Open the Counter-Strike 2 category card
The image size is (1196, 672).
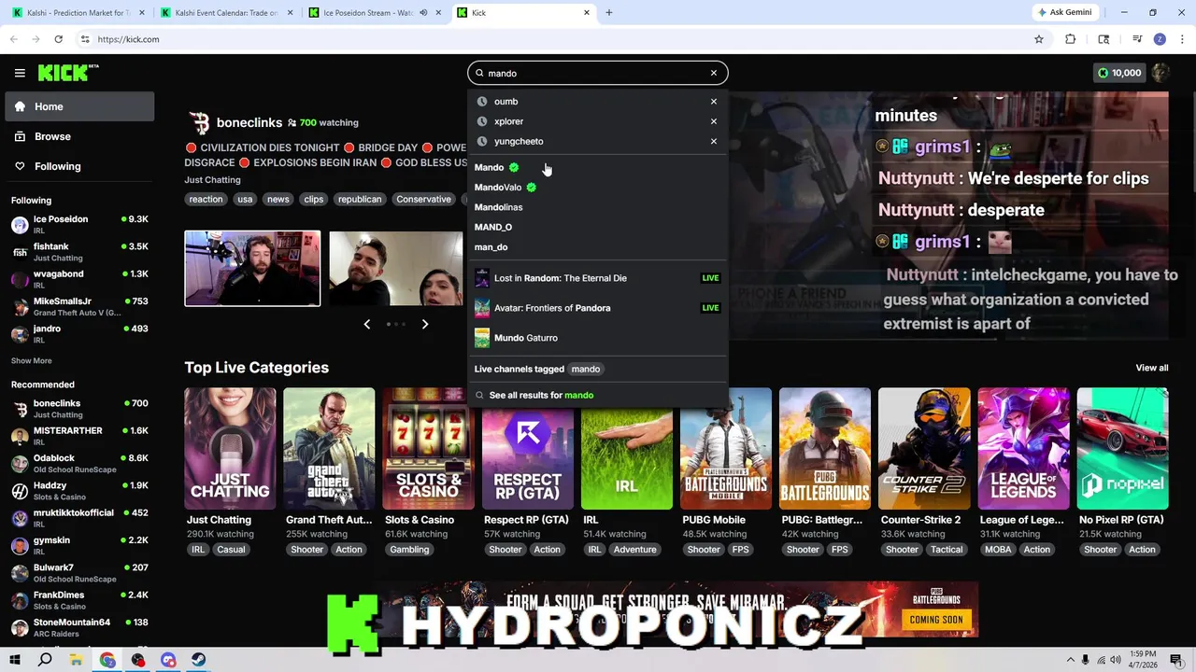coord(924,449)
